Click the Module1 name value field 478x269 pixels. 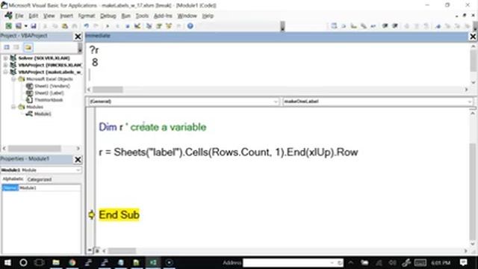click(x=50, y=188)
